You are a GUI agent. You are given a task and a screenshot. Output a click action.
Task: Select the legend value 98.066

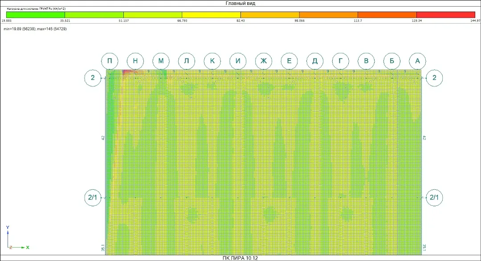tap(299, 20)
